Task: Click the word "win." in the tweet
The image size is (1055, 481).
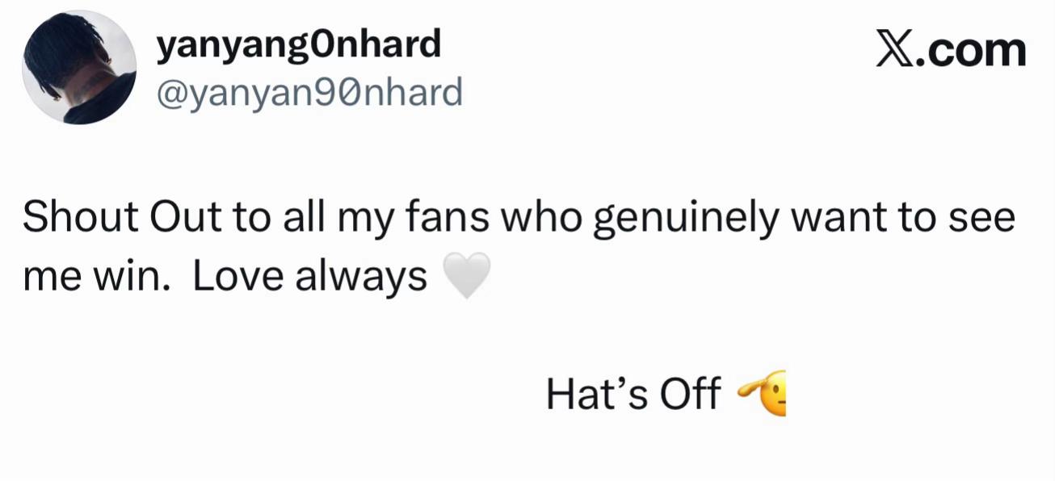Action: (x=134, y=277)
